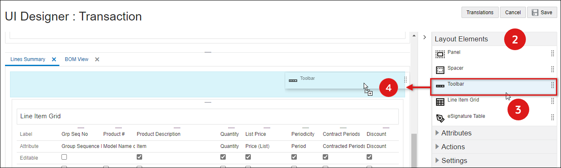Save the UI Designer layout
Image resolution: width=561 pixels, height=168 pixels.
point(542,13)
